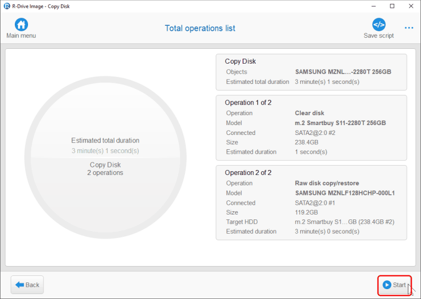Click the Start button
This screenshot has height=299, width=421.
coord(394,285)
